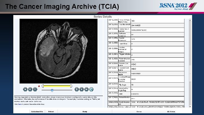
Task: Click the Study column header
Action: click(85, 112)
